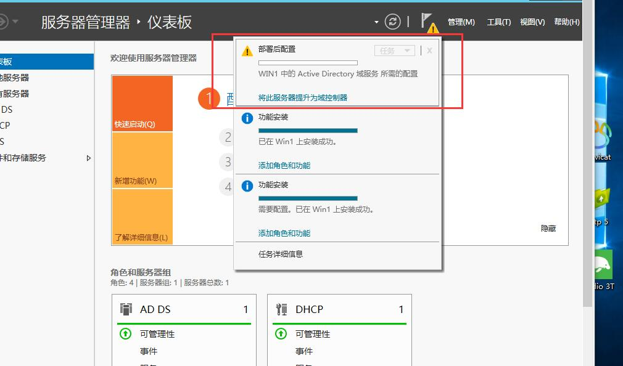Select the DHCP sidebar item ending in CP
The height and width of the screenshot is (366, 623).
(x=46, y=126)
